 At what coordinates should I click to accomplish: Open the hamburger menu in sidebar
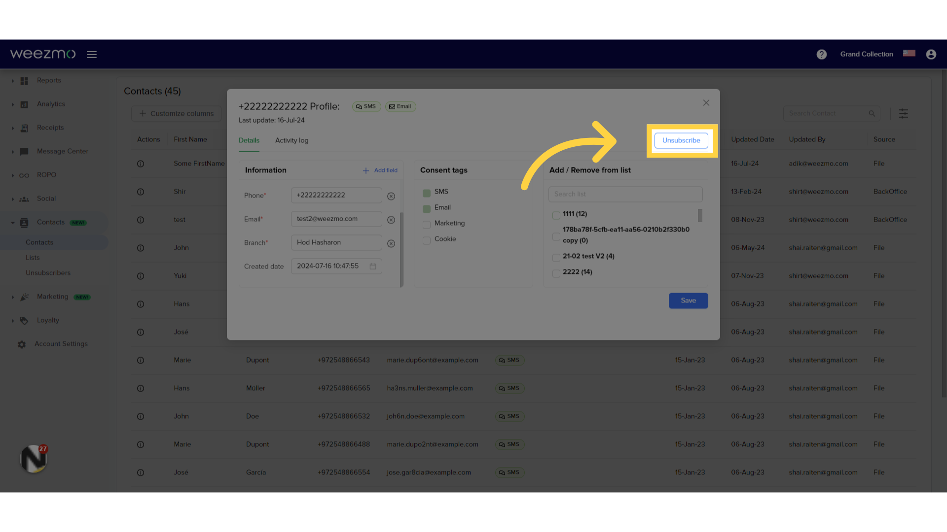point(92,54)
